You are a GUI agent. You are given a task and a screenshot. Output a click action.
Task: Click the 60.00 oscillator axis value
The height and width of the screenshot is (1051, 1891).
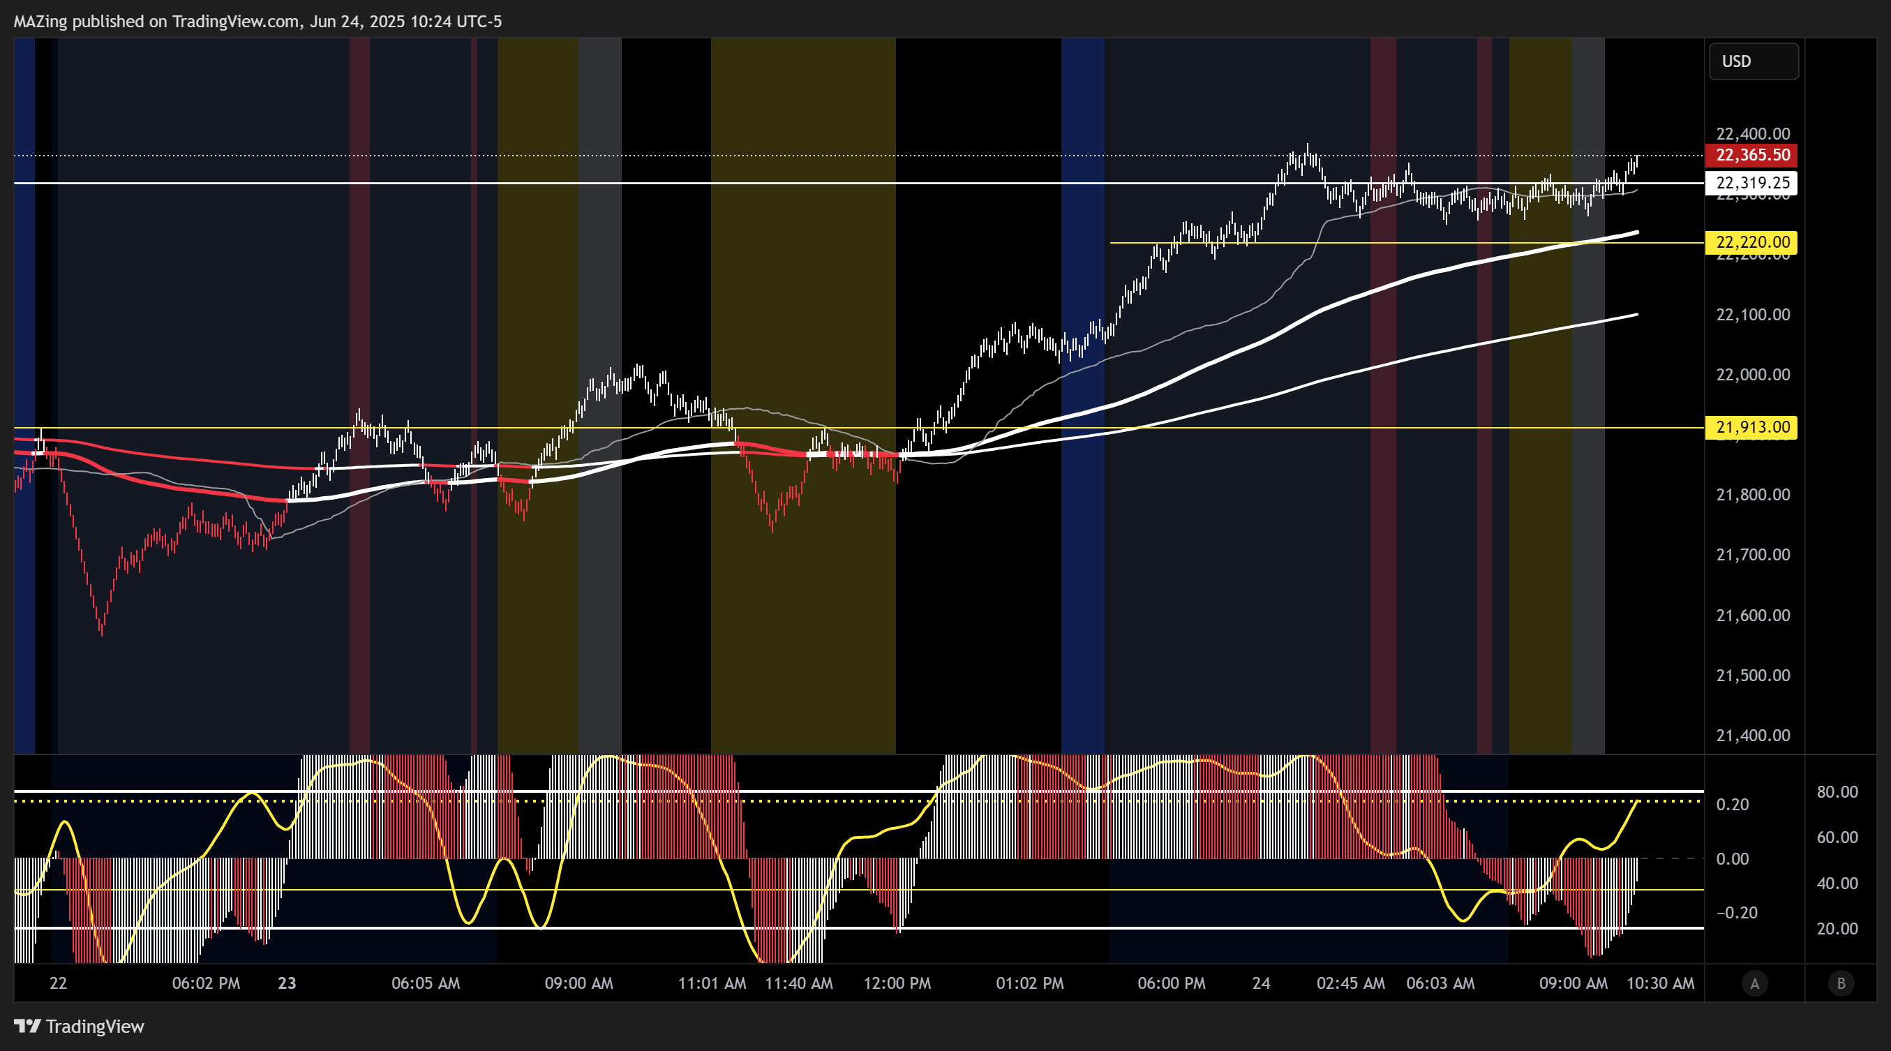coord(1837,837)
